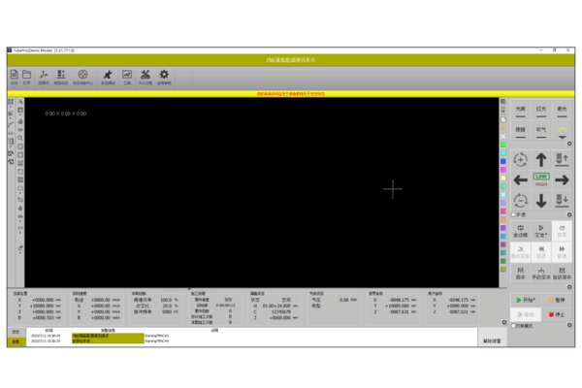
Task: Select the pan hand tool in left toolbar
Action: (20, 121)
